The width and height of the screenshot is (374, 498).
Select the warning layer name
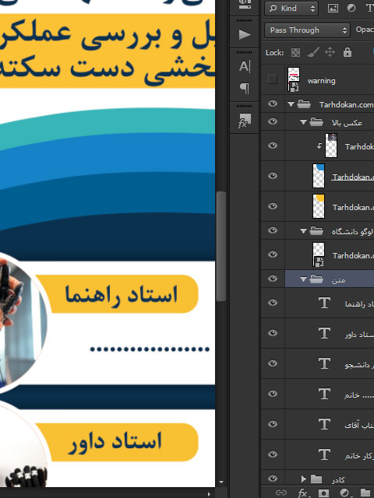(x=321, y=81)
